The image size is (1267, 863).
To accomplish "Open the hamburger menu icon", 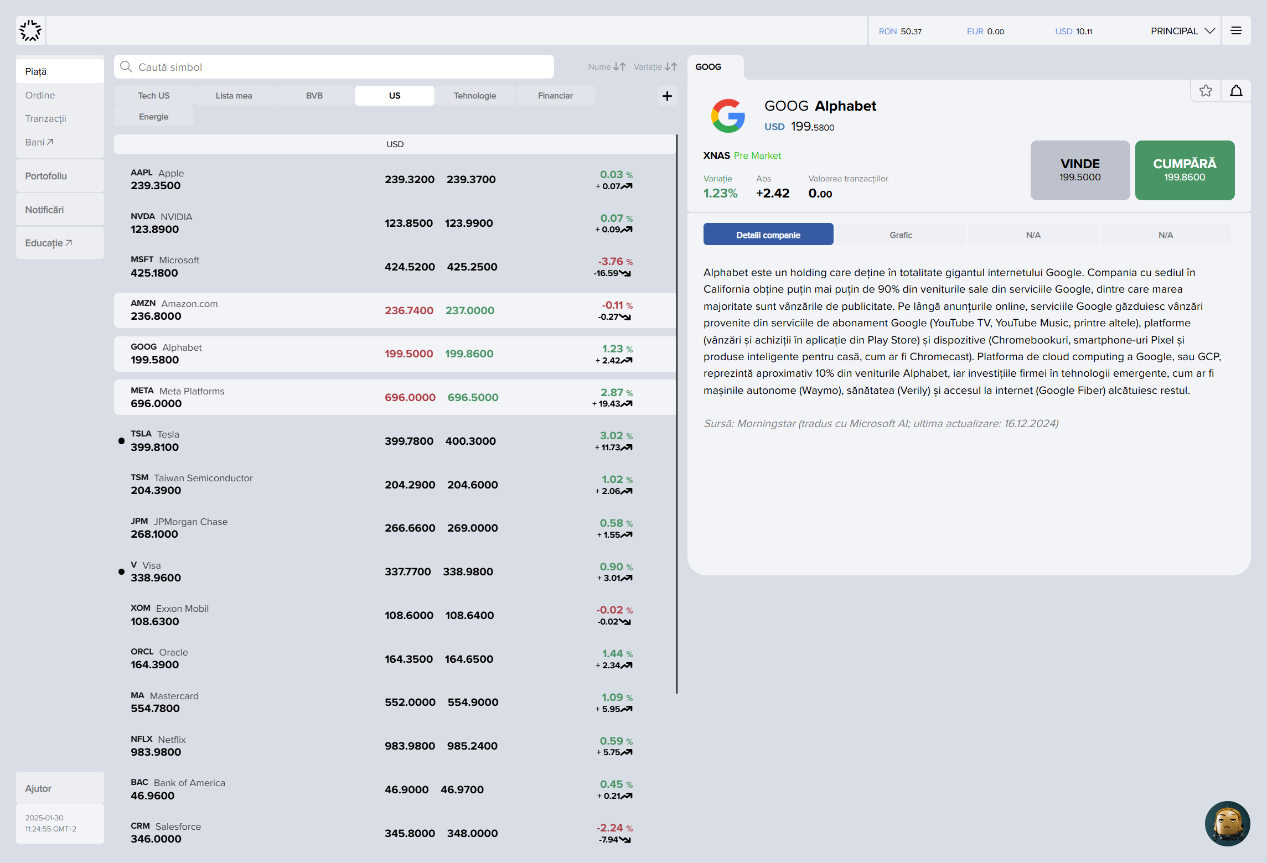I will coord(1236,30).
